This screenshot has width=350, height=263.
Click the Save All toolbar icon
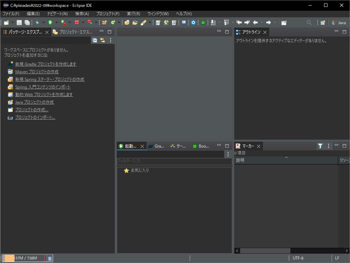point(27,22)
